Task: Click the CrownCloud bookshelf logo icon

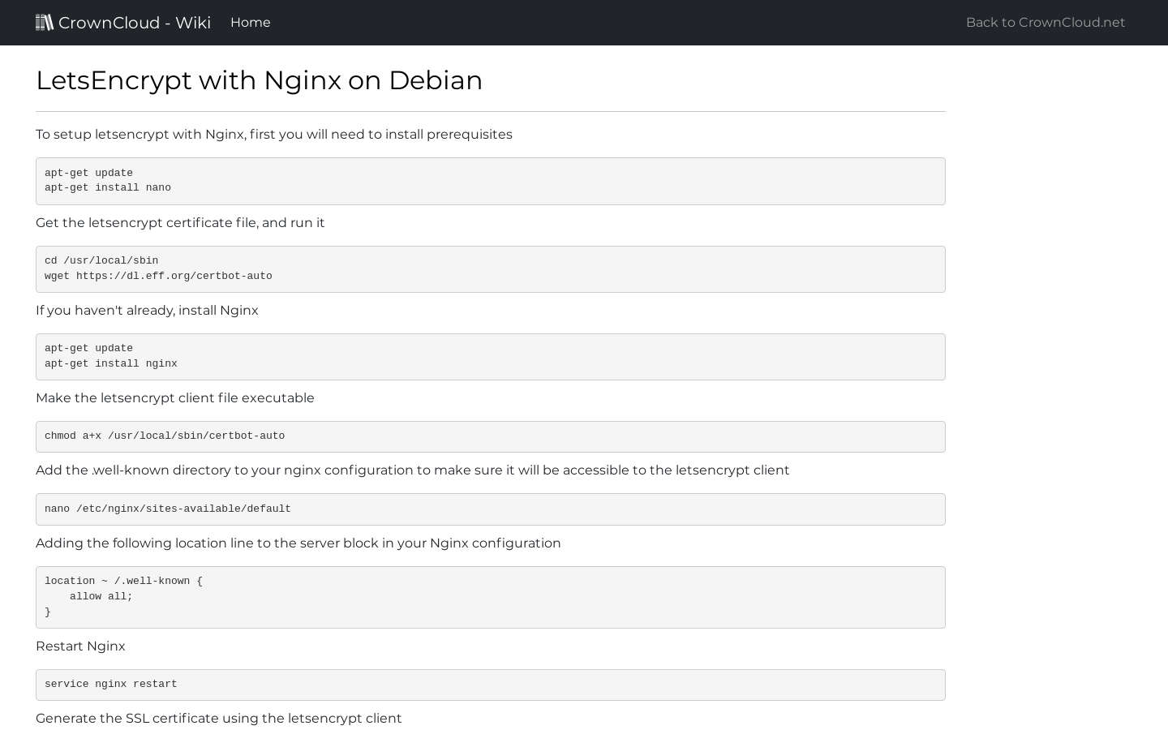Action: [45, 22]
